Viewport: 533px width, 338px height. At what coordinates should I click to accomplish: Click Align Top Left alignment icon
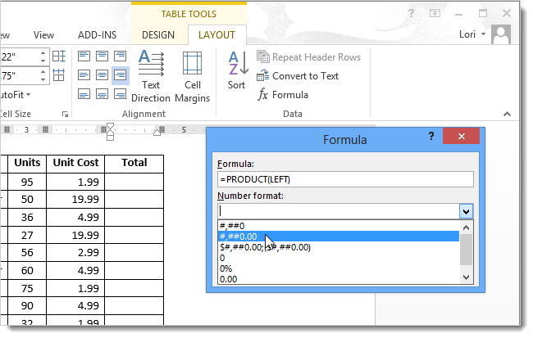tap(84, 56)
